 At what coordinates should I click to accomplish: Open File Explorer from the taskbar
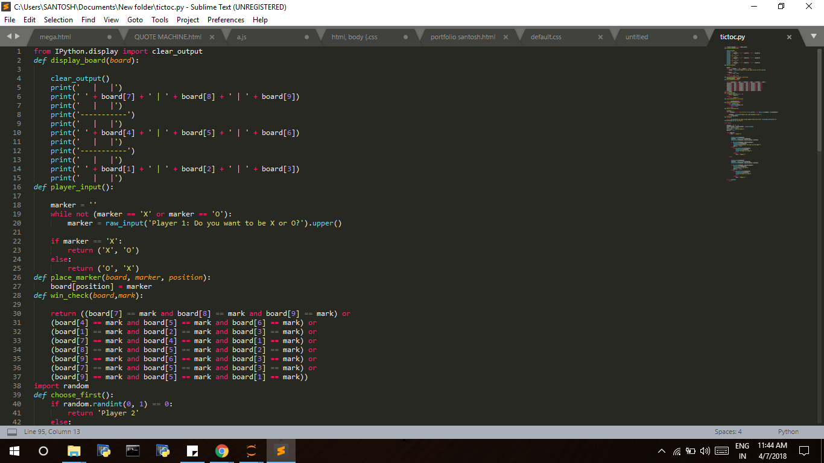coord(74,450)
